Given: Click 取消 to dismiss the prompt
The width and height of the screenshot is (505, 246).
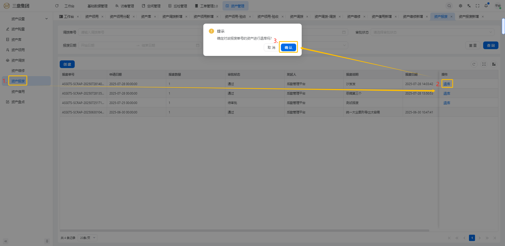Looking at the screenshot, I should [271, 48].
